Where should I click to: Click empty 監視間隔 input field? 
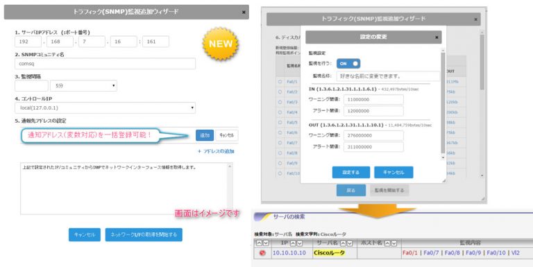[32, 85]
